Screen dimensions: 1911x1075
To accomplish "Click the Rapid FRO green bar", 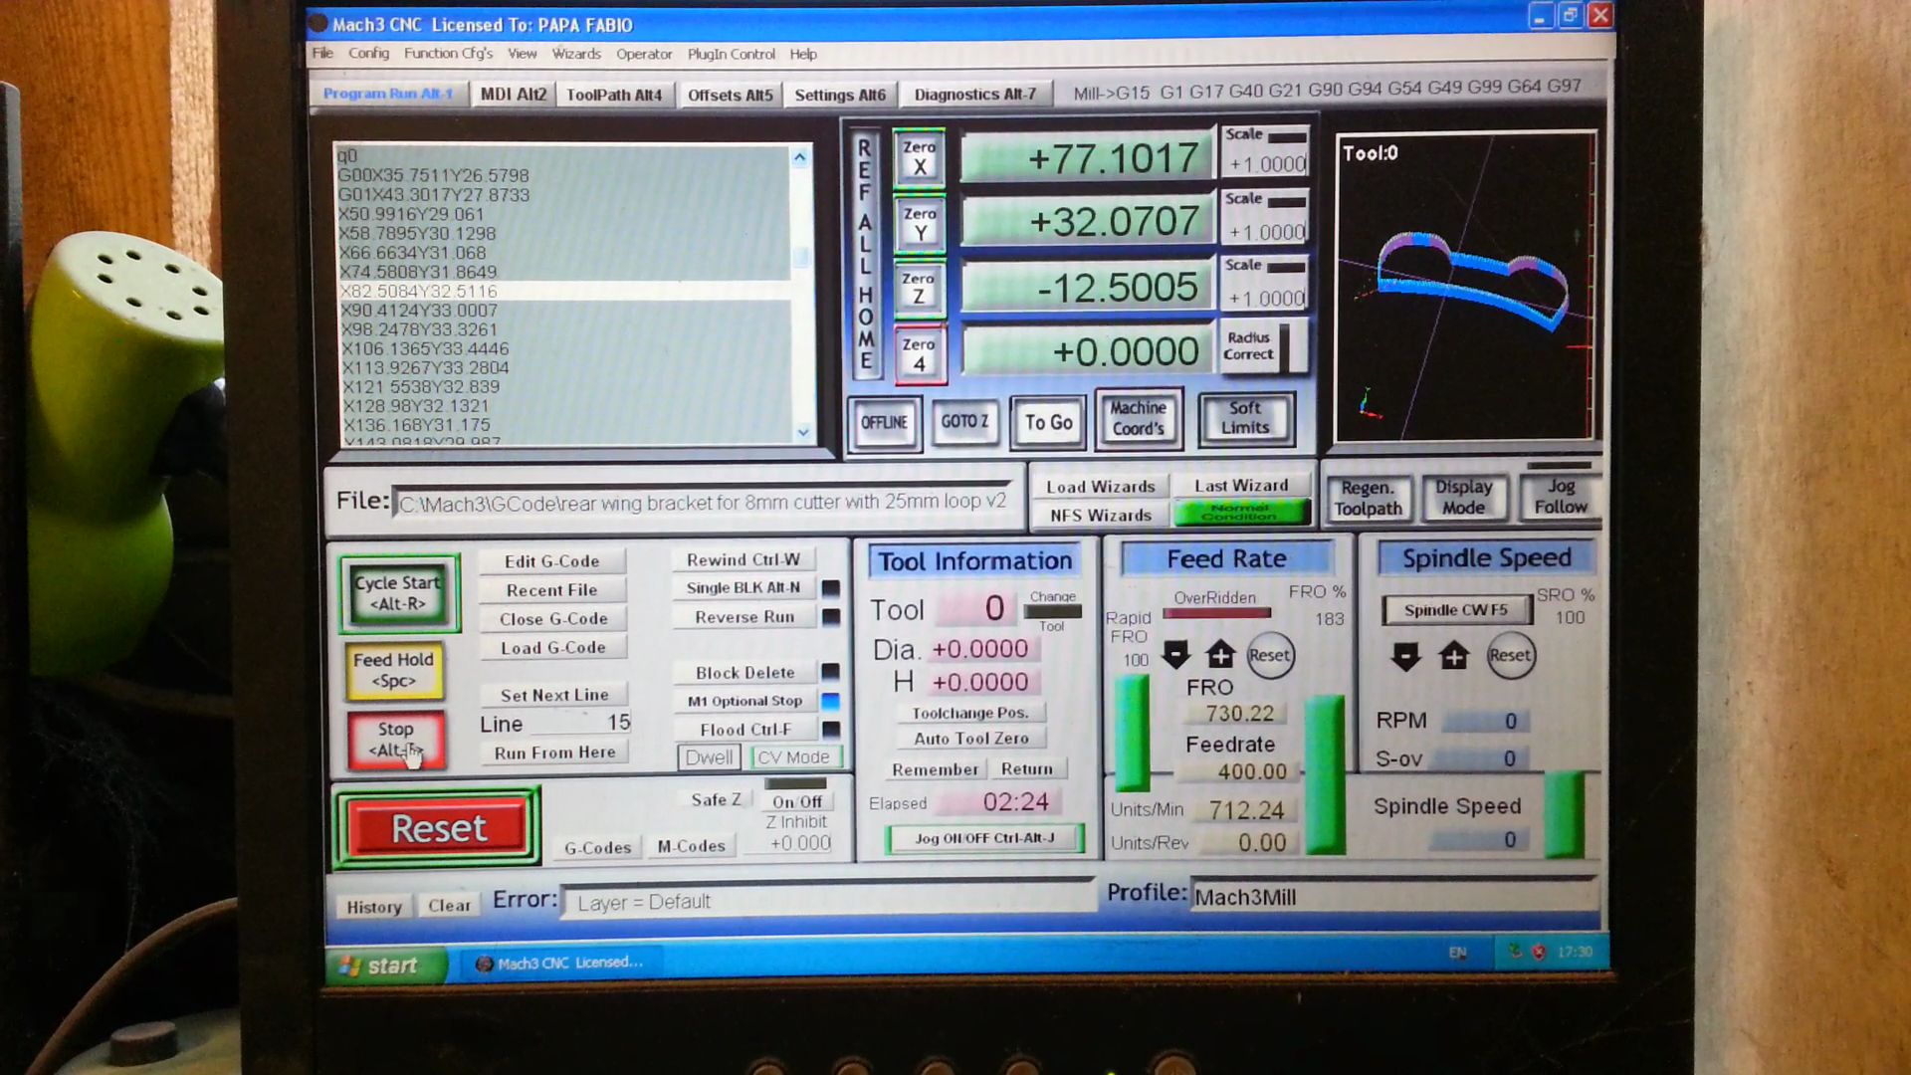I will [1132, 733].
